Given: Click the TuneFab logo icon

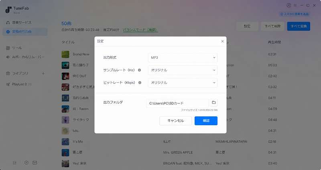Looking at the screenshot, I should coord(8,10).
